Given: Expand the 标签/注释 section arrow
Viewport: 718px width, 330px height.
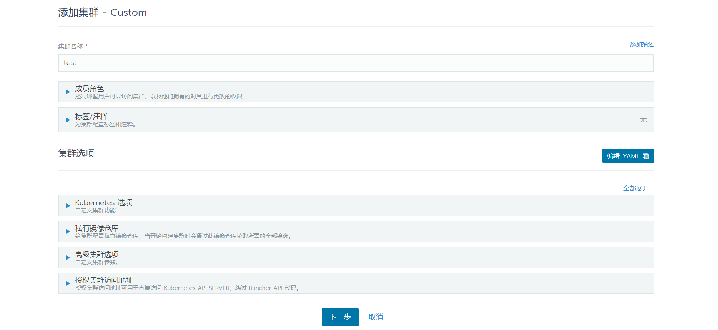Looking at the screenshot, I should point(68,120).
